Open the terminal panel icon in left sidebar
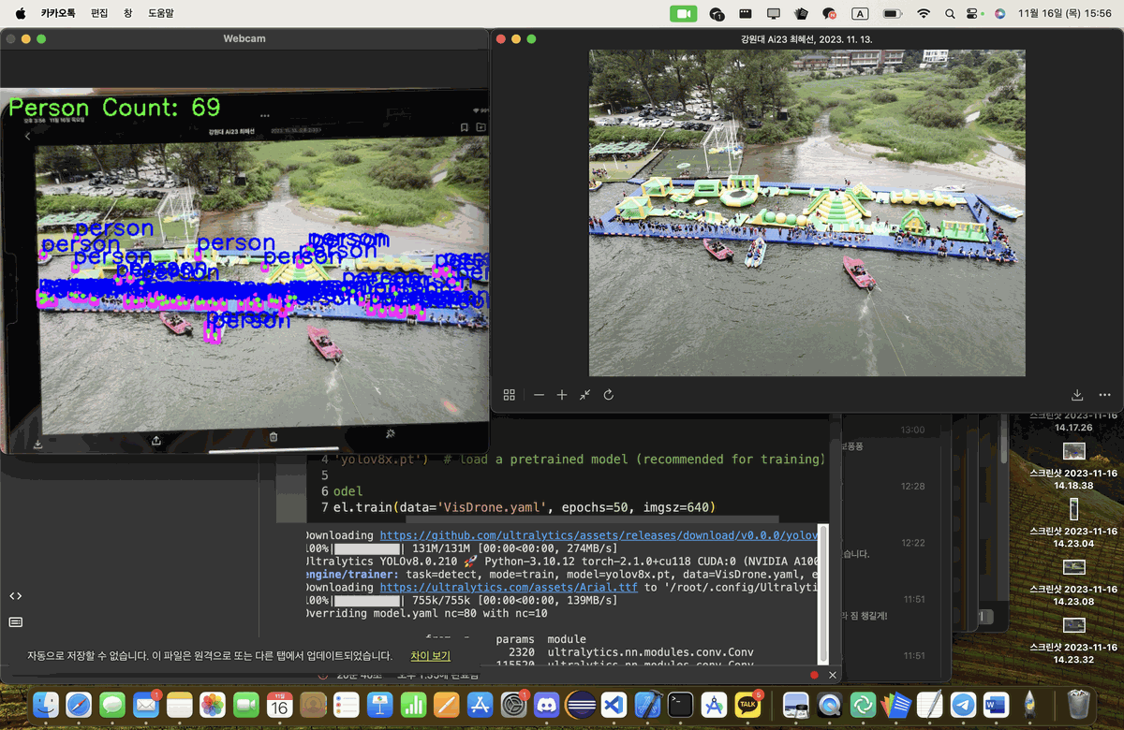 pyautogui.click(x=15, y=621)
